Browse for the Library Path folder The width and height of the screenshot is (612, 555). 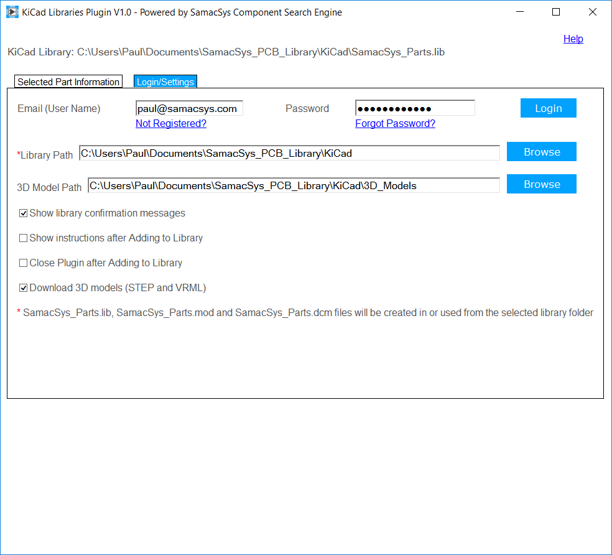541,152
